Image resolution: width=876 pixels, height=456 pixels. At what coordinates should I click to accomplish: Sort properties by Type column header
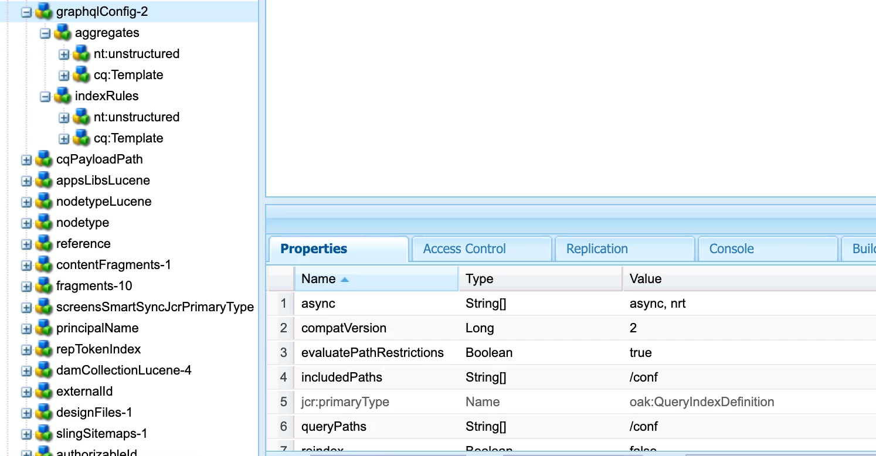click(x=540, y=279)
